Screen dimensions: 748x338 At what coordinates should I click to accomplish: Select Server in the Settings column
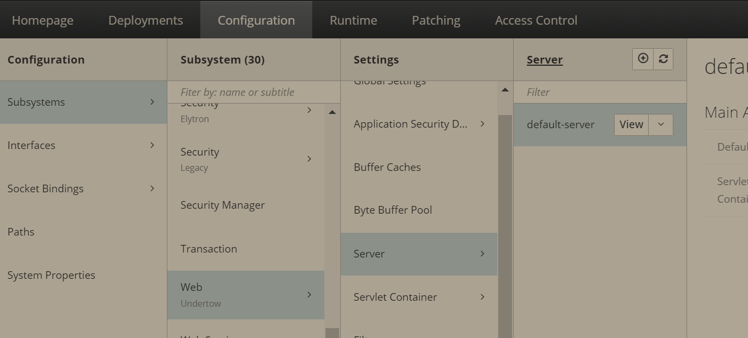coord(419,254)
